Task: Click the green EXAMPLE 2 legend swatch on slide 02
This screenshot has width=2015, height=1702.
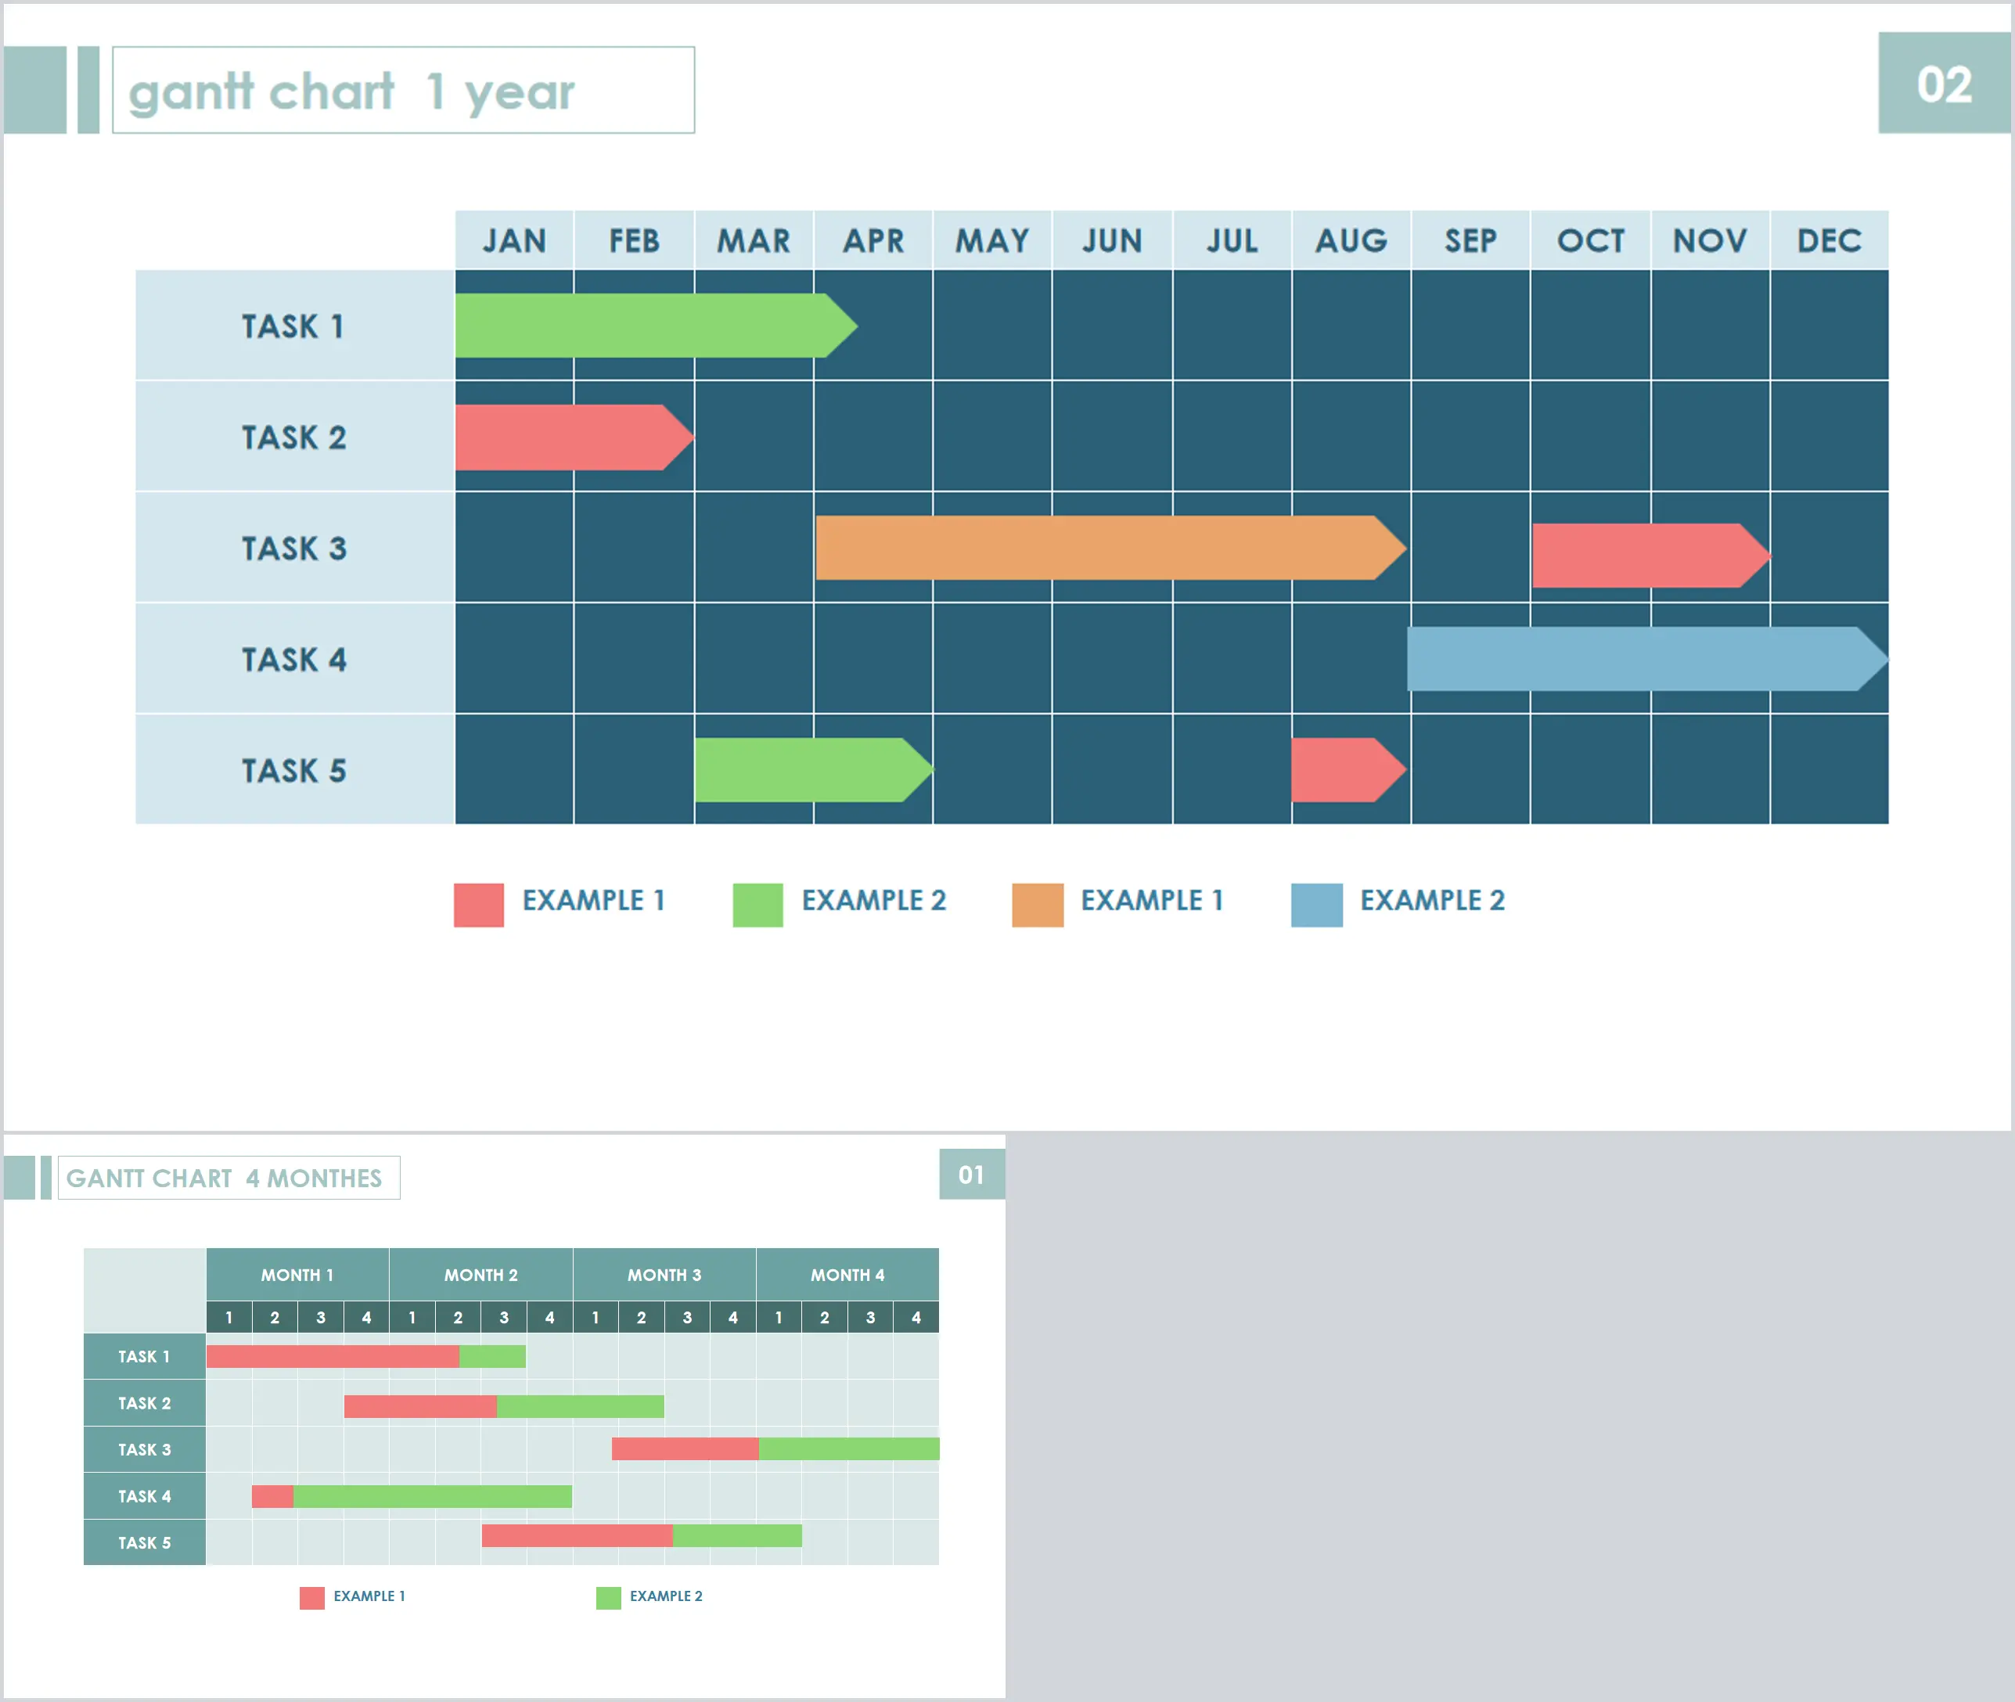Action: point(758,904)
